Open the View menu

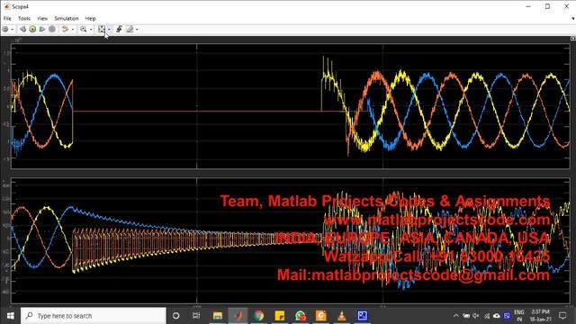pos(42,18)
